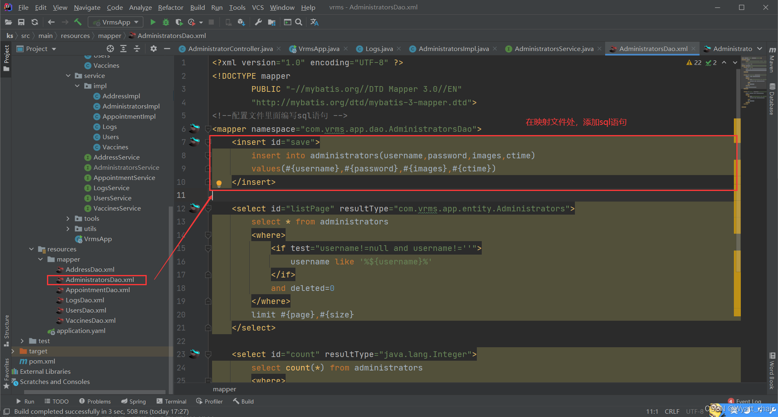Run with coverage shield icon

(179, 22)
